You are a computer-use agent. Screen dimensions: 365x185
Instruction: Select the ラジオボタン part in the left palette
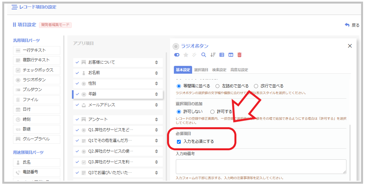pos(36,80)
